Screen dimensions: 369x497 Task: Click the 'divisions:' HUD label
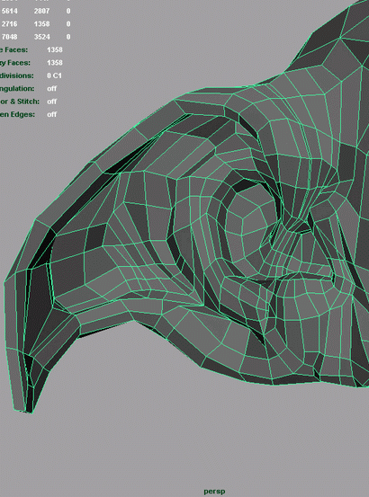click(x=16, y=75)
